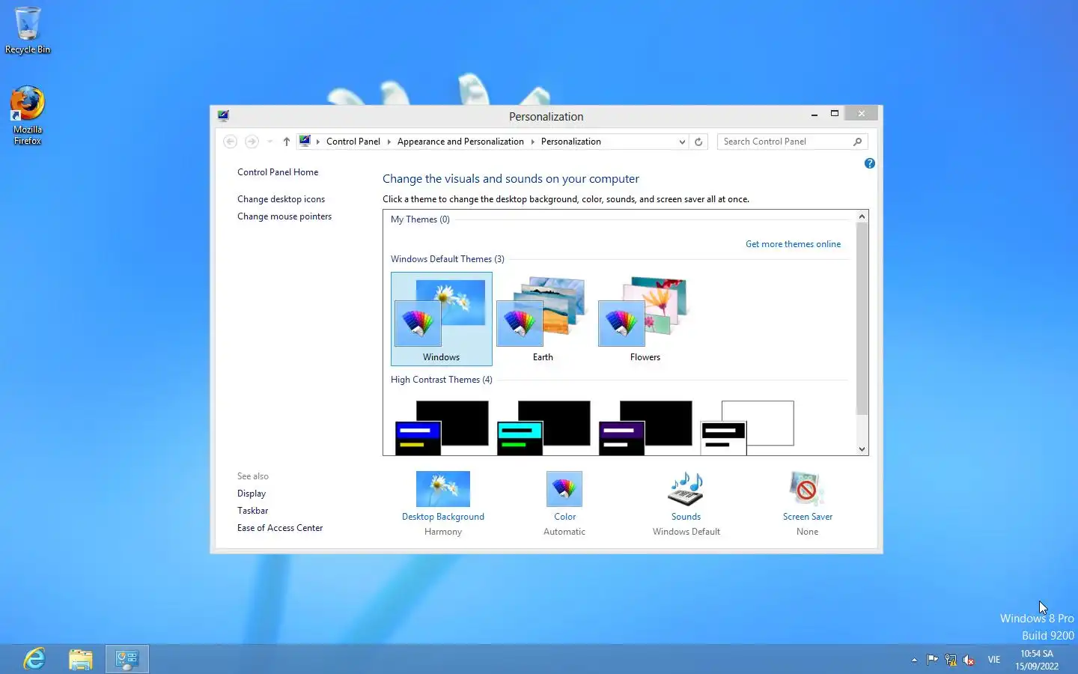Select the white high contrast theme
This screenshot has height=674, width=1078.
tap(747, 428)
